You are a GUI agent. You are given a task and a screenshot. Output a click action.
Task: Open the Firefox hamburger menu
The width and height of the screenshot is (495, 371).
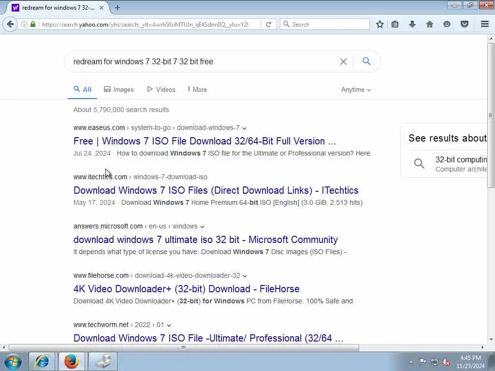click(x=485, y=24)
